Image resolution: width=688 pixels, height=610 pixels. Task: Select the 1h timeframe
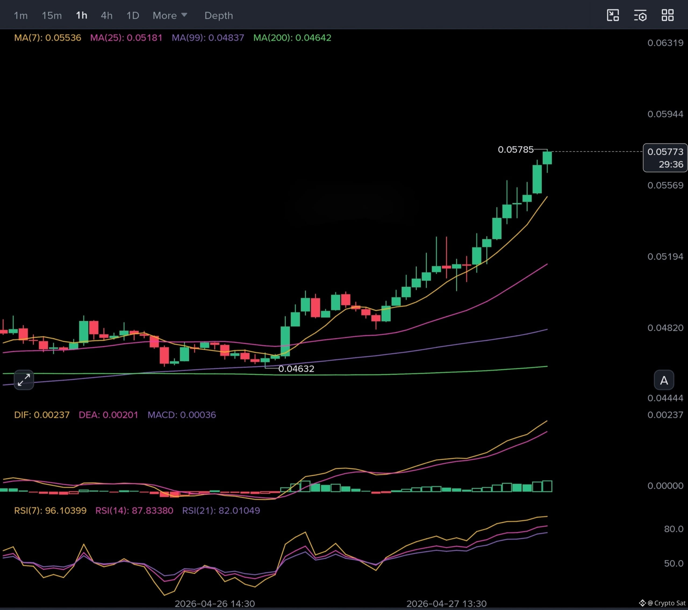[x=81, y=16]
